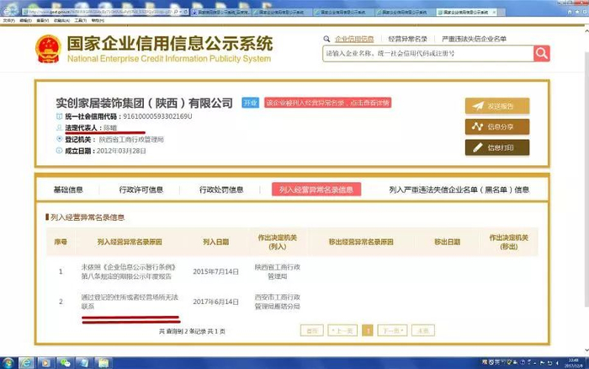Click the national emblem logo
Screen dimensions: 589x369
point(48,49)
